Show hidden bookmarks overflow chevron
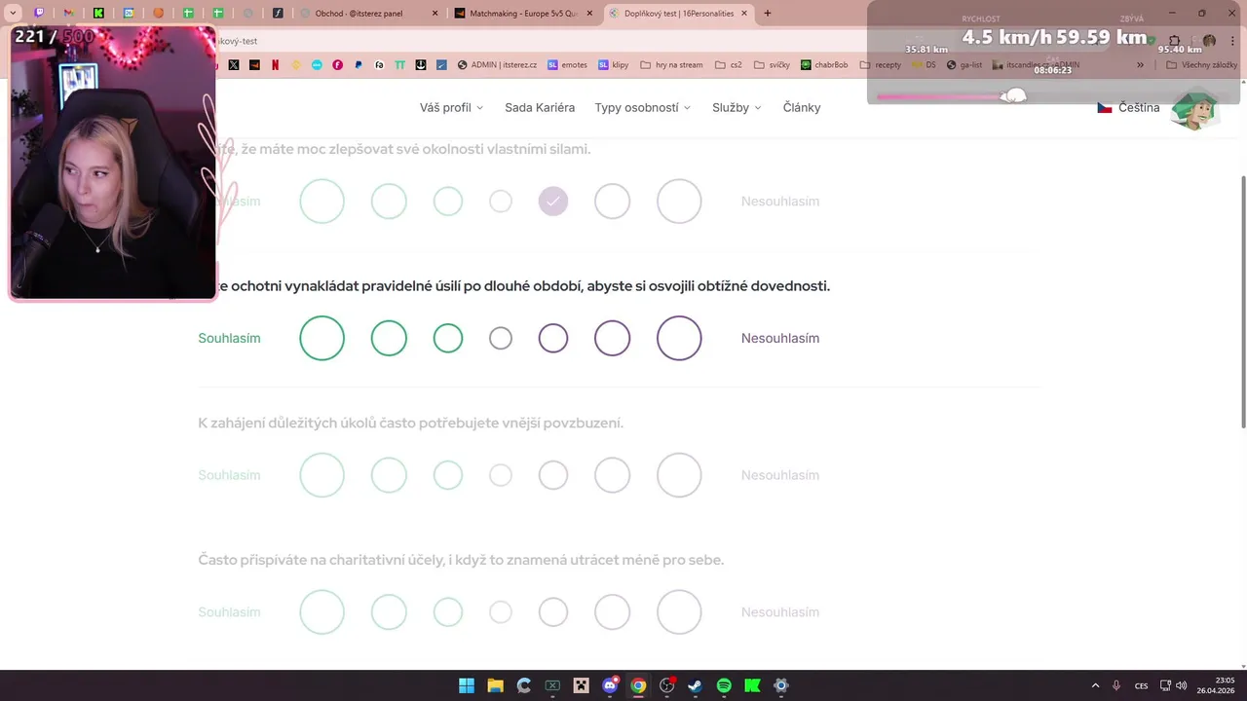This screenshot has height=701, width=1247. 1140,65
